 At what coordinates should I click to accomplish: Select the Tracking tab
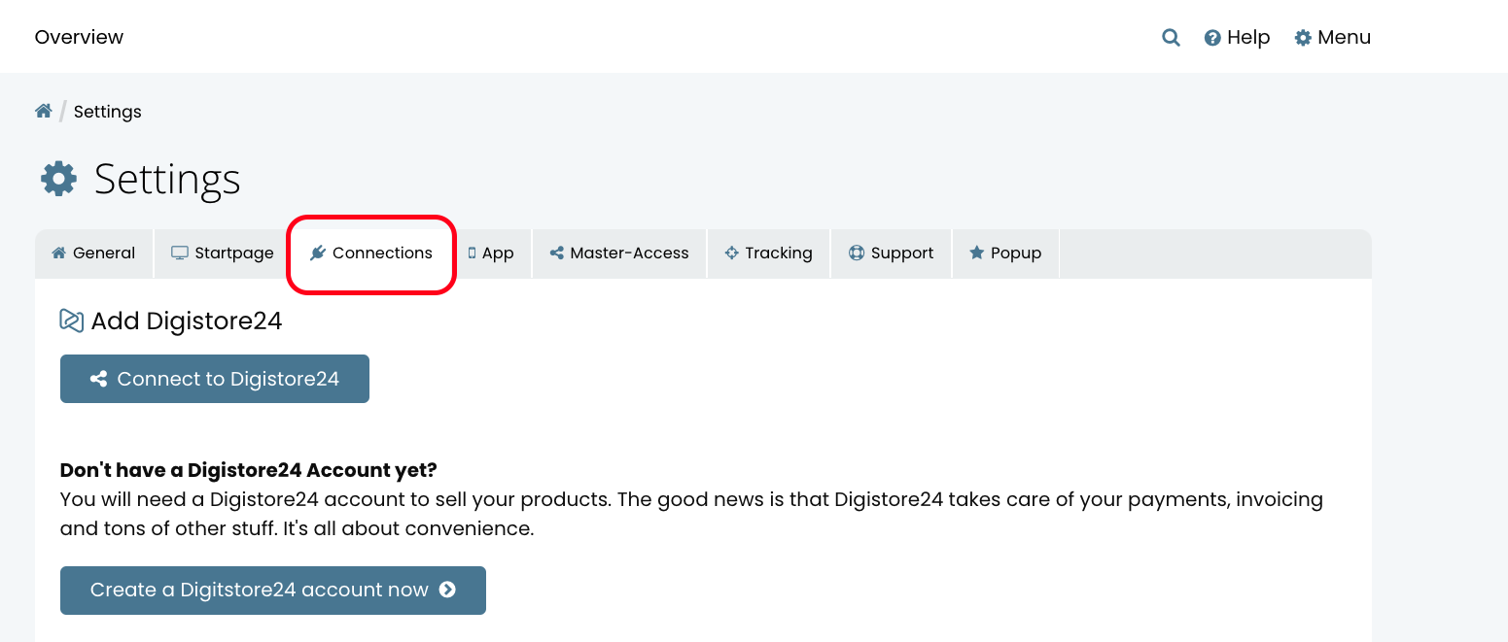768,253
